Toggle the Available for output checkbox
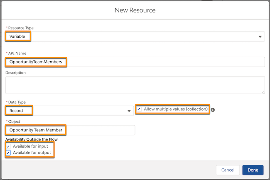The height and width of the screenshot is (180, 270). (8, 153)
